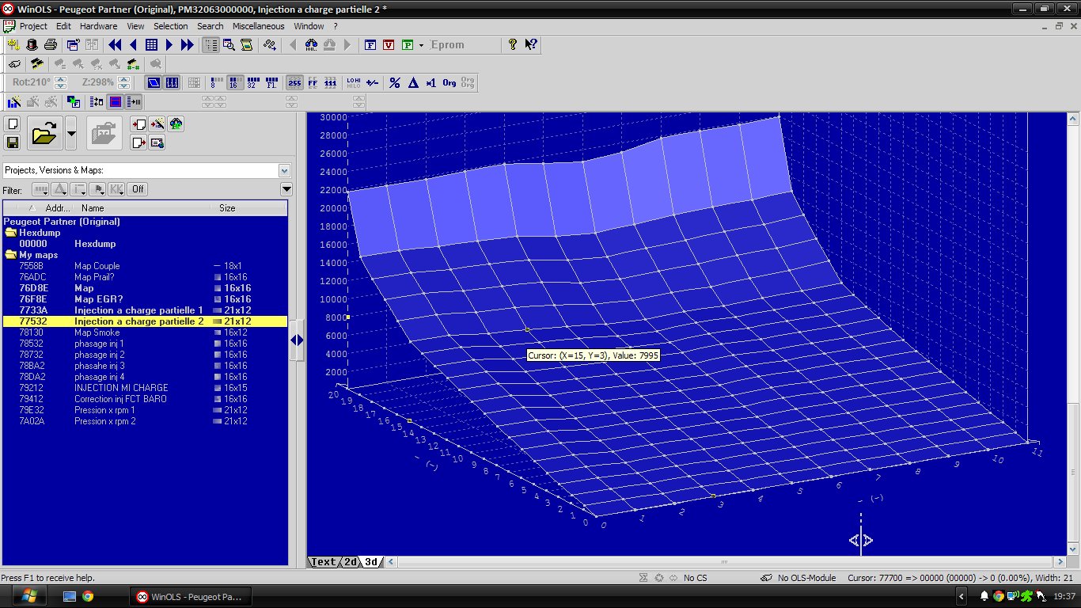Select the Map Smoke entry in list
Viewport: 1081px width, 608px height.
point(97,332)
